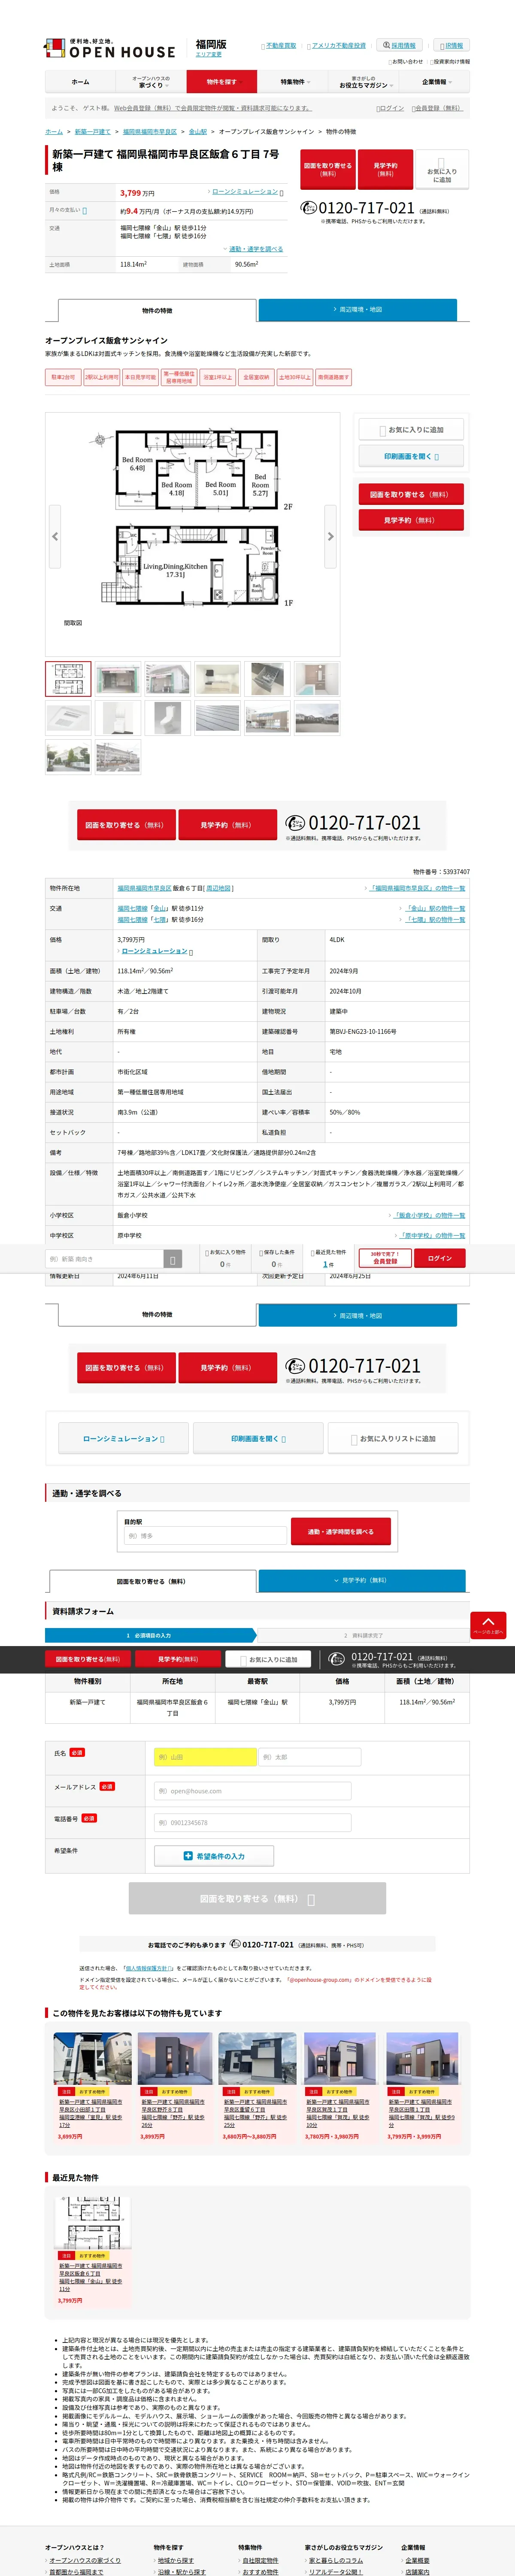
Task: Click ログイン link in welcome bar
Action: 391,108
